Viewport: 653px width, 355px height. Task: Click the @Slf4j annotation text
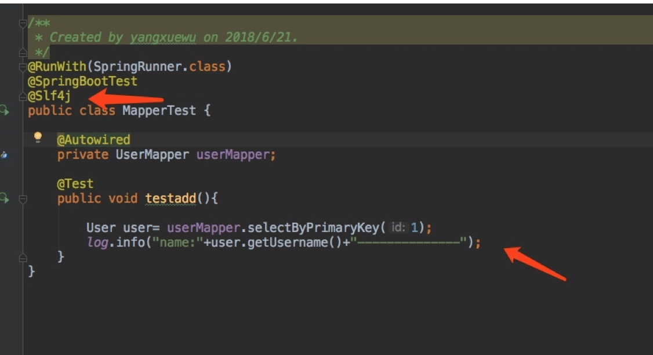point(49,96)
